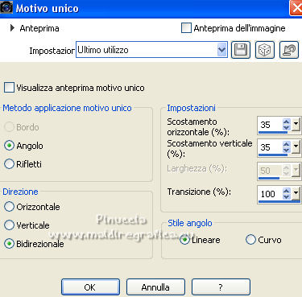The height and width of the screenshot is (297, 302).
Task: Click the Scostamento verticale blue slider bar
Action: (273, 155)
